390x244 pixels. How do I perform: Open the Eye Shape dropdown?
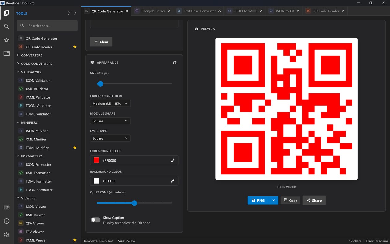tap(110, 138)
